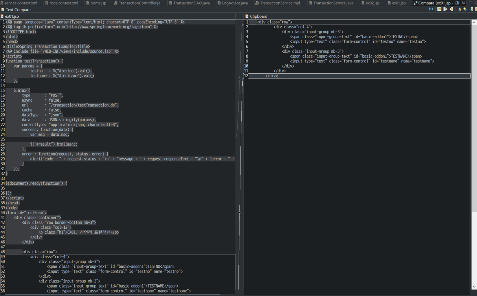Click the scroll-down arrow in the Clipboard pane
Viewport: 477px width, 296px height.
click(x=474, y=287)
